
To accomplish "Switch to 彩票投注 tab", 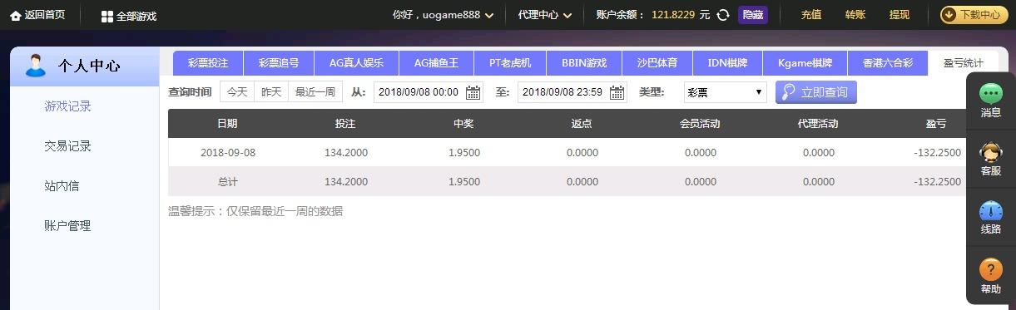I will (x=207, y=63).
